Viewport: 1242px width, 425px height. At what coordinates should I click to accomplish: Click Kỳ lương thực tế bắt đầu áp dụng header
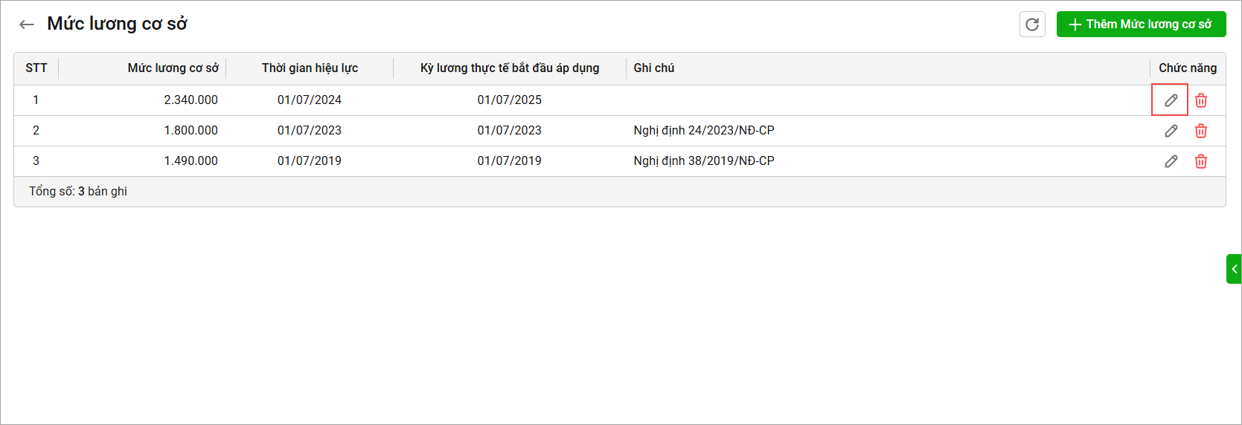510,68
